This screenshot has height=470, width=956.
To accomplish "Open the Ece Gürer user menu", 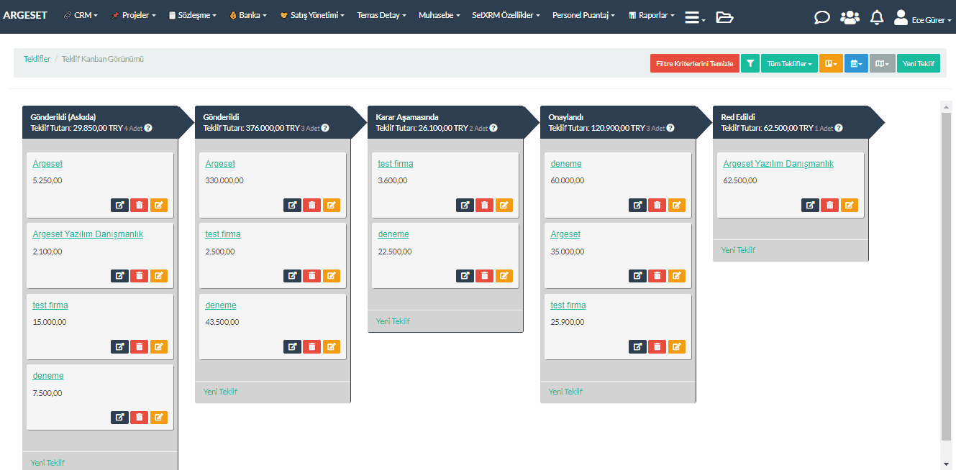I will [922, 18].
